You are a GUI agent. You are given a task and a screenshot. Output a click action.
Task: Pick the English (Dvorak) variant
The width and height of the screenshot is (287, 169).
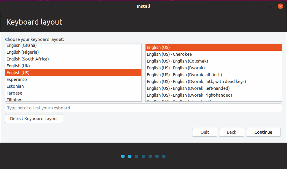pyautogui.click(x=176, y=68)
